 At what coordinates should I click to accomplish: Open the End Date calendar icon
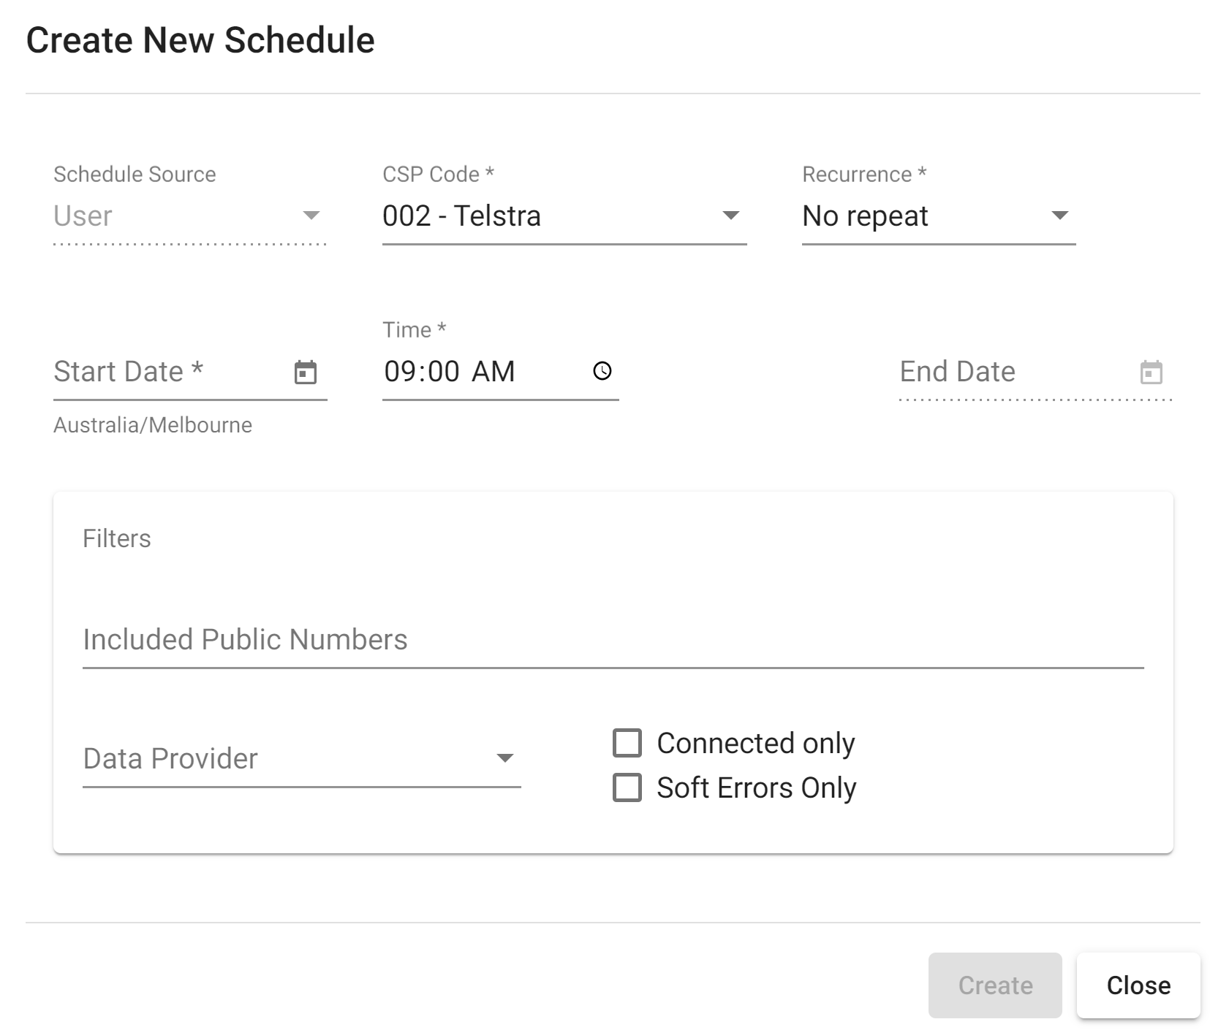tap(1151, 372)
